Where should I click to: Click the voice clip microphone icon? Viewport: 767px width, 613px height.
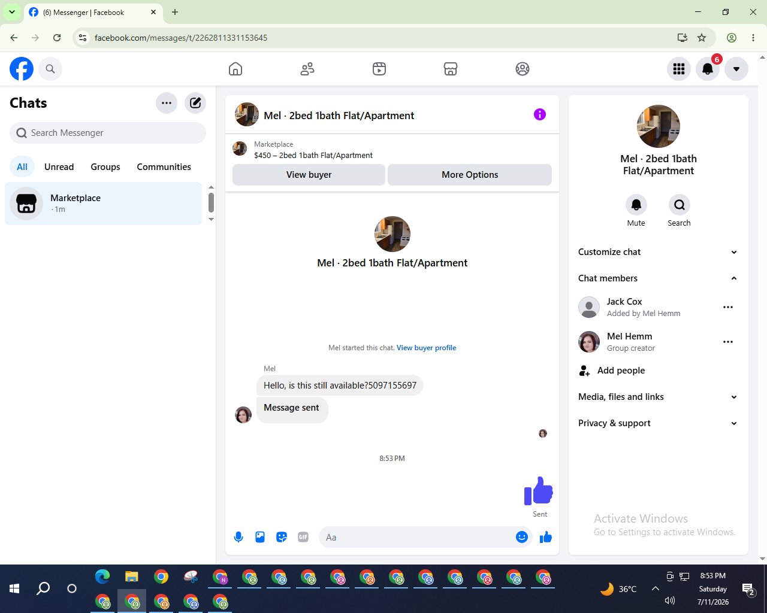pyautogui.click(x=238, y=537)
